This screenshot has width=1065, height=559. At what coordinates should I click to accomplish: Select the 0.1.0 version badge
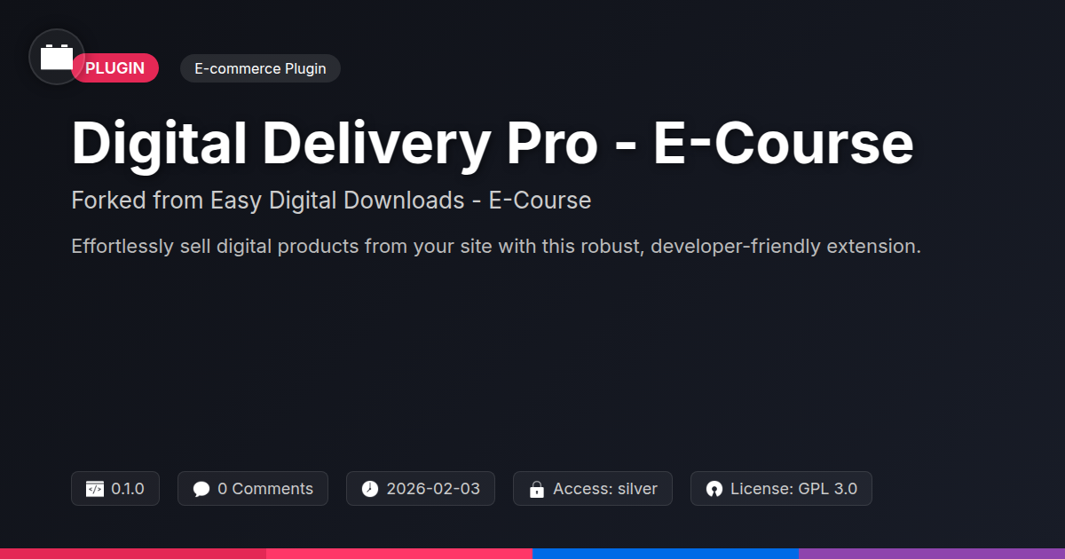[x=115, y=489]
